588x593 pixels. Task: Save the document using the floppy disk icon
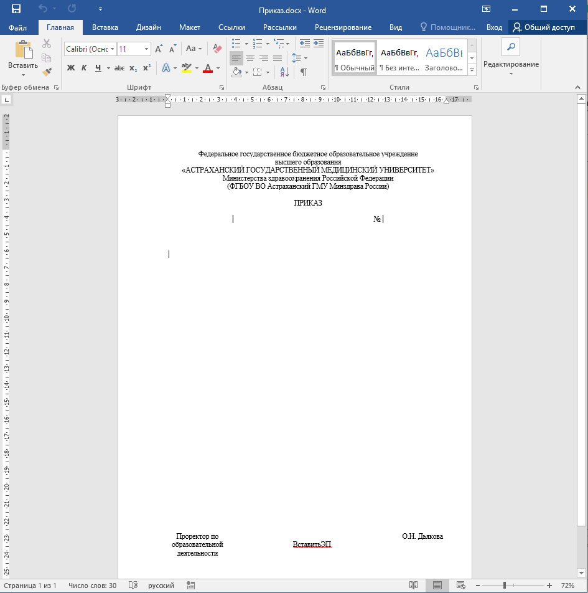16,9
